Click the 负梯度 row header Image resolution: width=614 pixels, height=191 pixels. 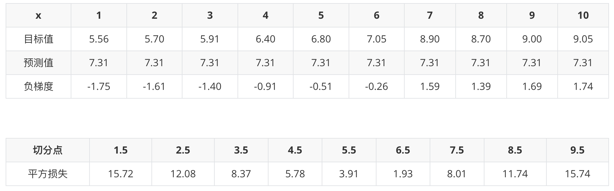point(38,86)
